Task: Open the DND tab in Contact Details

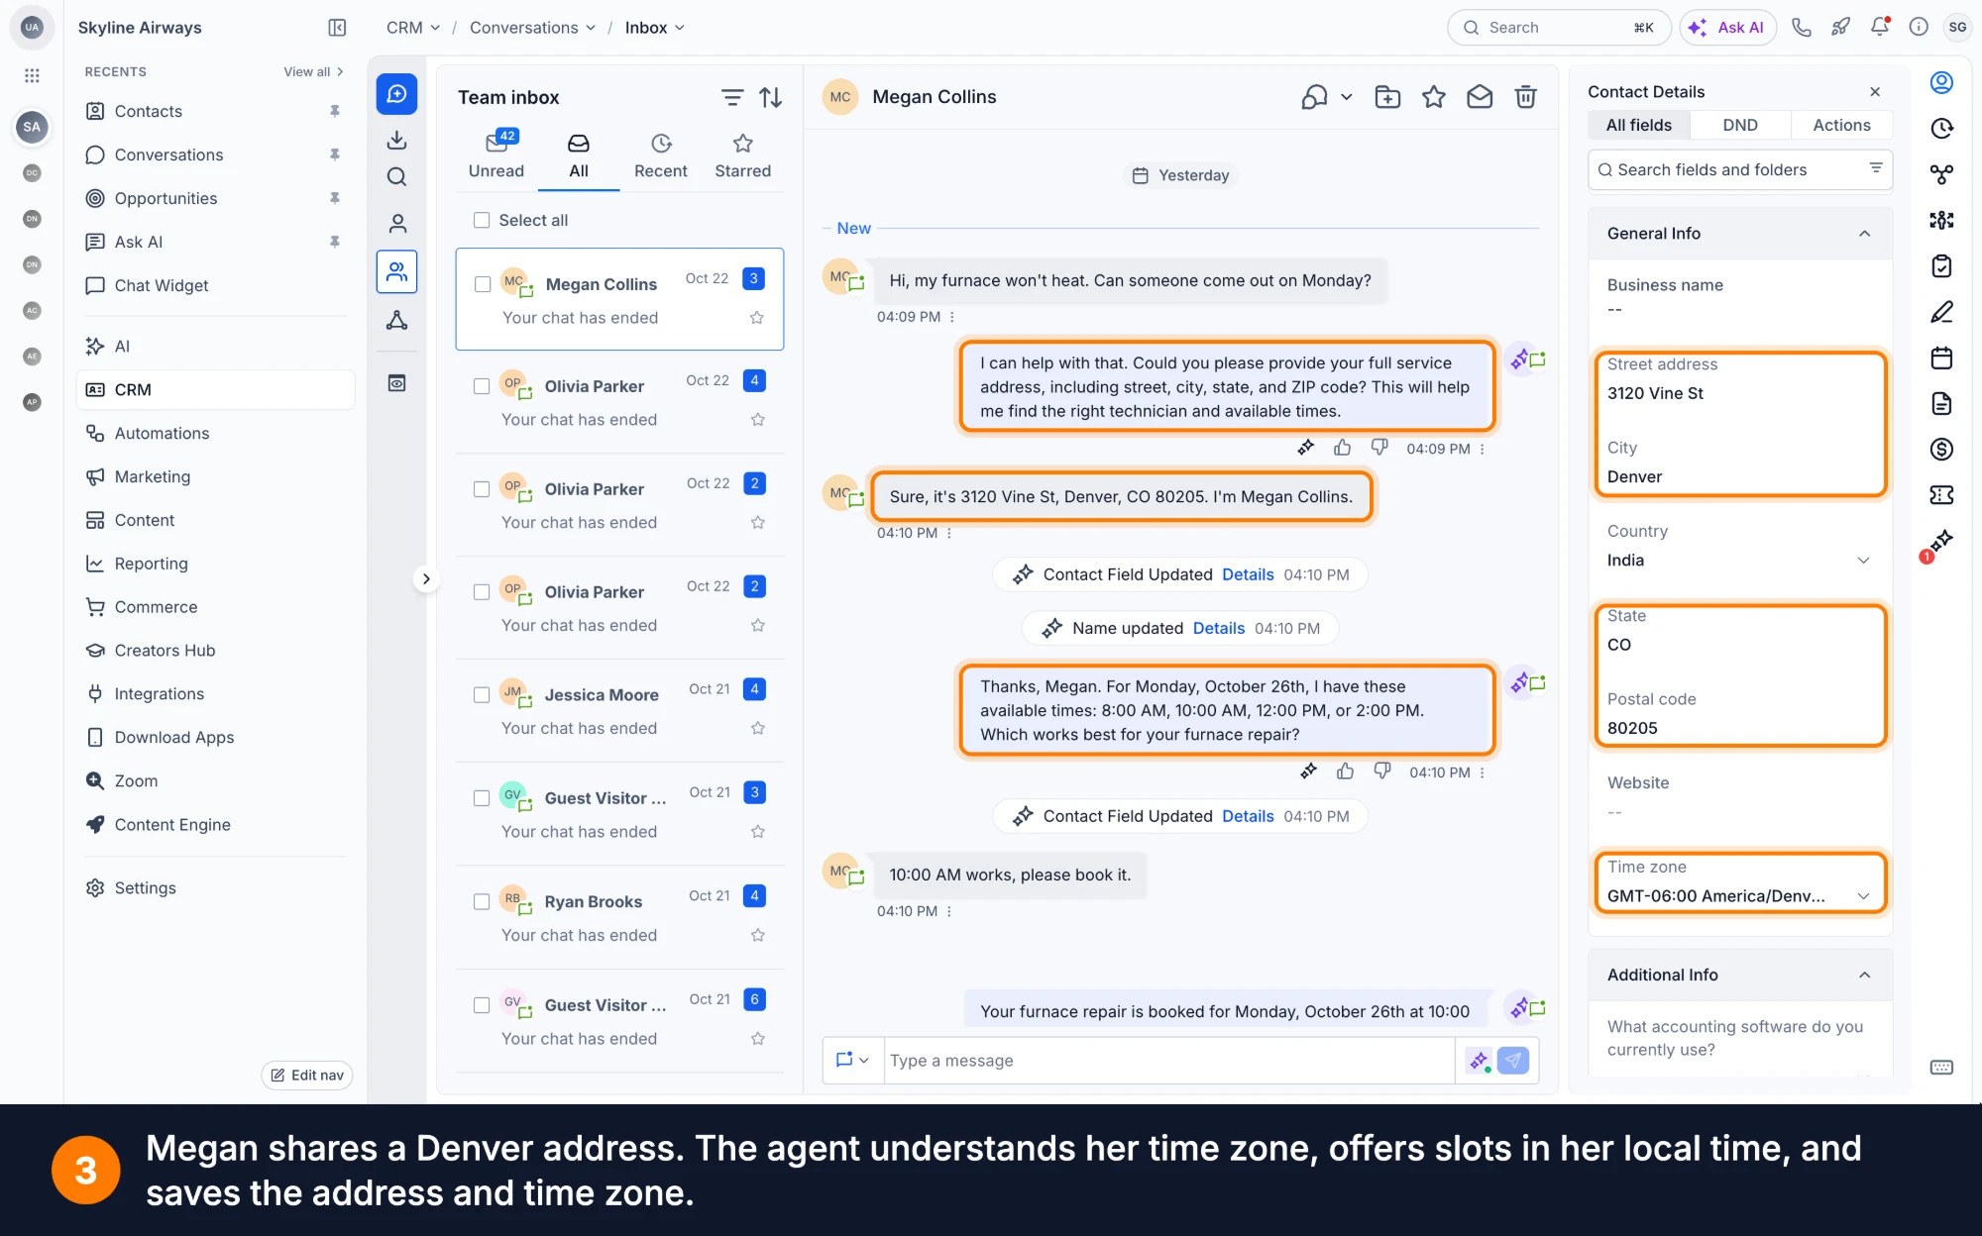Action: (x=1740, y=125)
